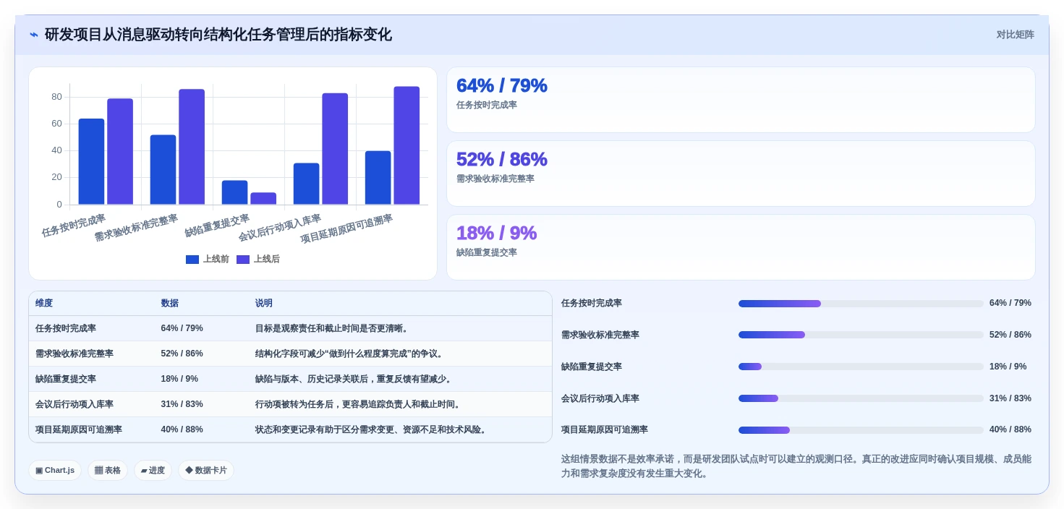Screen dimensions: 1064x509
Task: Click the 表格 tag chip
Action: click(x=108, y=471)
